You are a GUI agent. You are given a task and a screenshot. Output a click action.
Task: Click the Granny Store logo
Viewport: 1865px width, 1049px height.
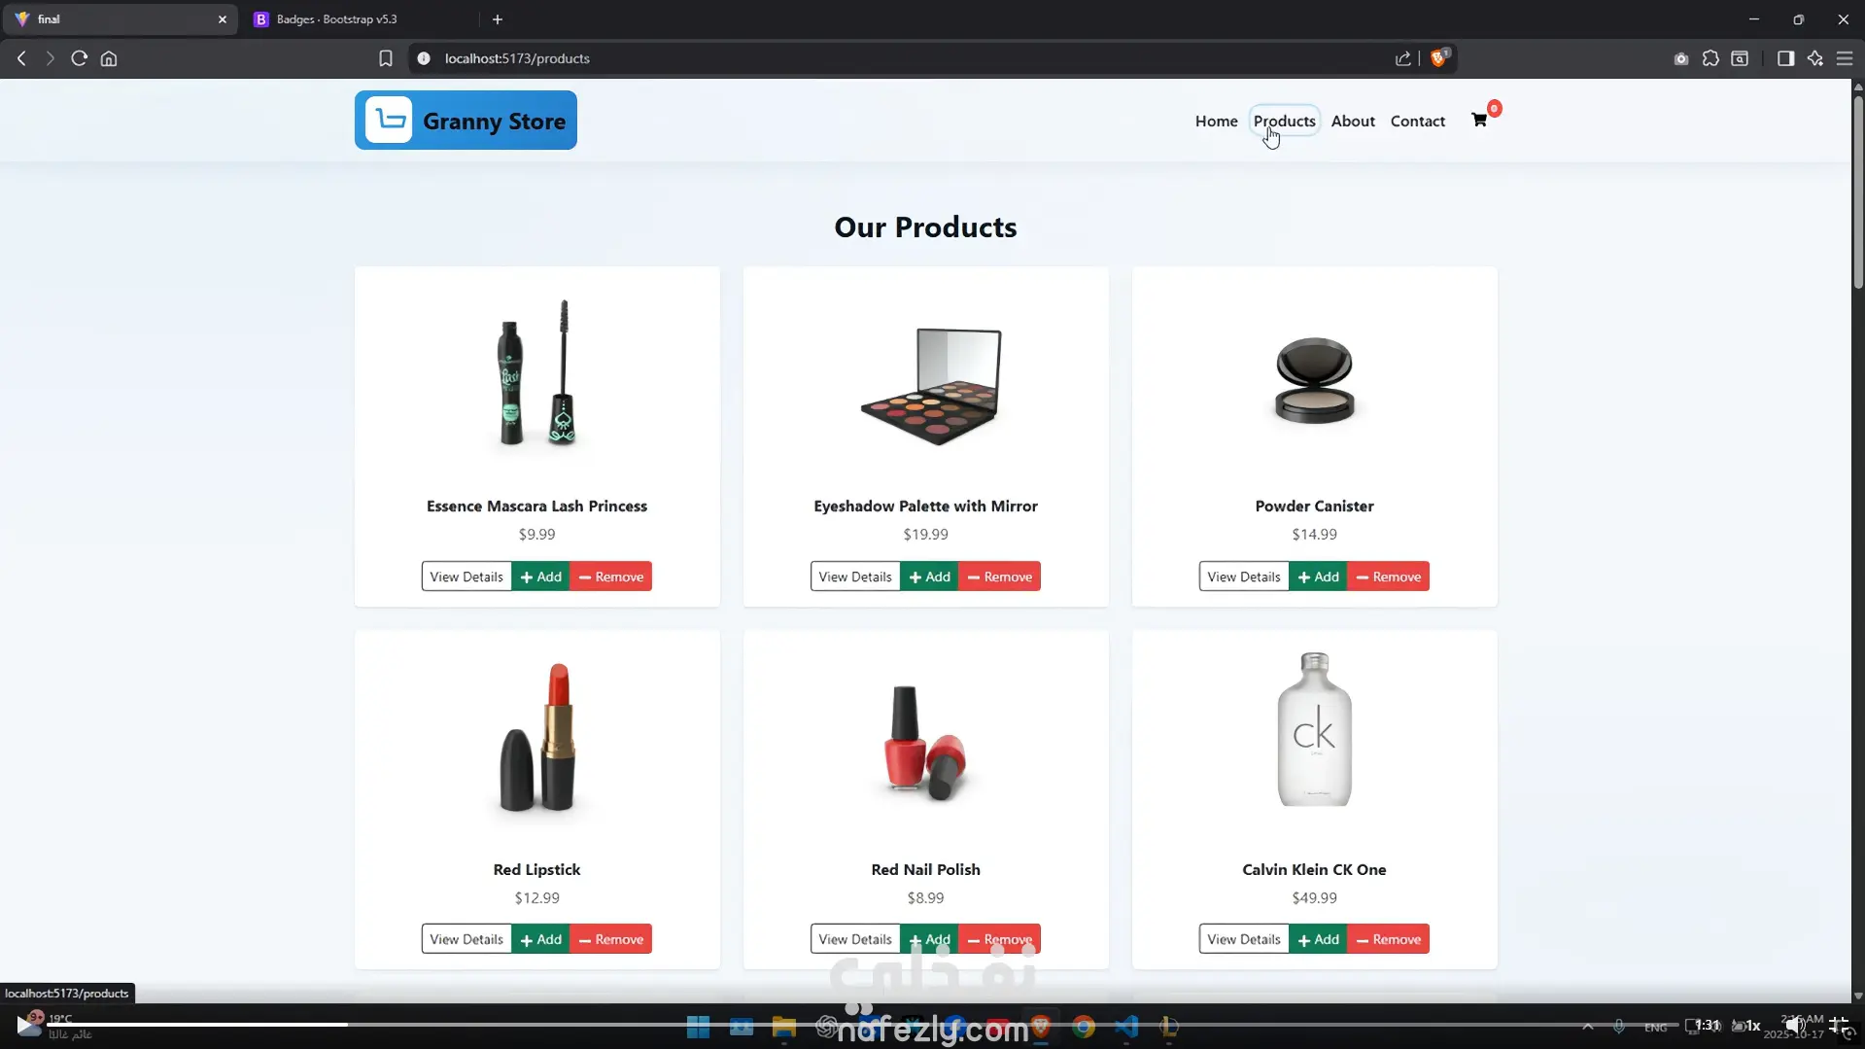point(466,121)
